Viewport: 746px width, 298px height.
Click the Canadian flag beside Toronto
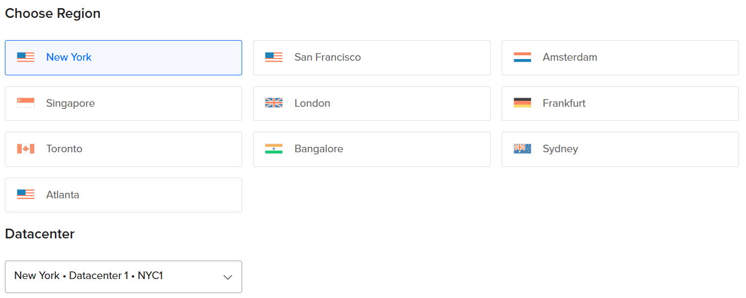click(26, 149)
